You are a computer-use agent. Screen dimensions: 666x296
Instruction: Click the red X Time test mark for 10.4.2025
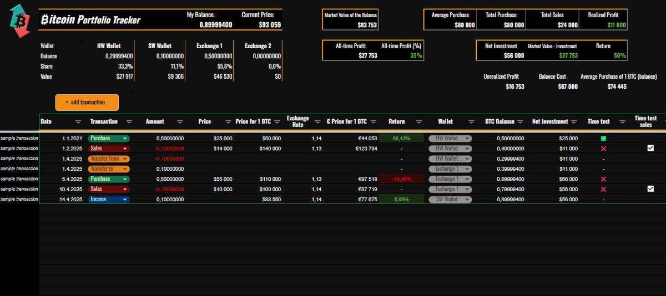coord(603,189)
